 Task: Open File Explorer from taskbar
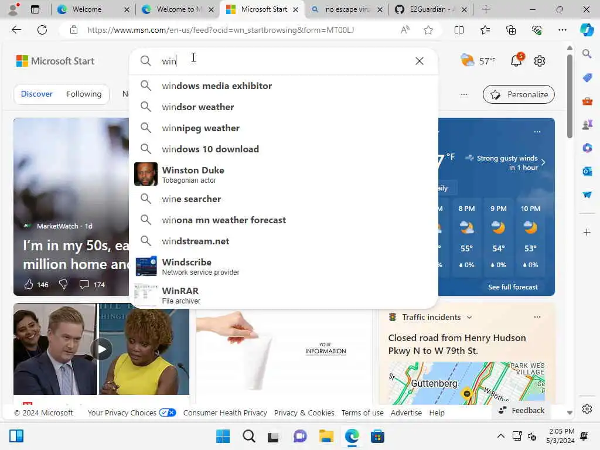[326, 436]
